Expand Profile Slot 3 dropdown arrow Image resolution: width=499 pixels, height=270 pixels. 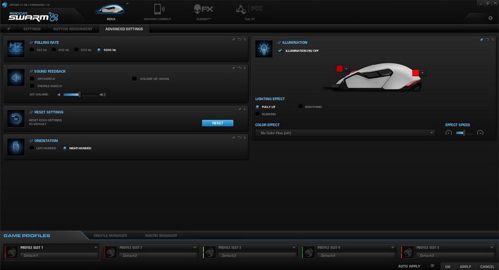(293, 247)
